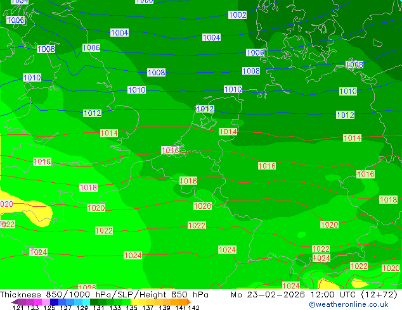Image resolution: width=402 pixels, height=310 pixels.
Task: Pick the brightest green legend swatch
Action: pyautogui.click(x=126, y=302)
